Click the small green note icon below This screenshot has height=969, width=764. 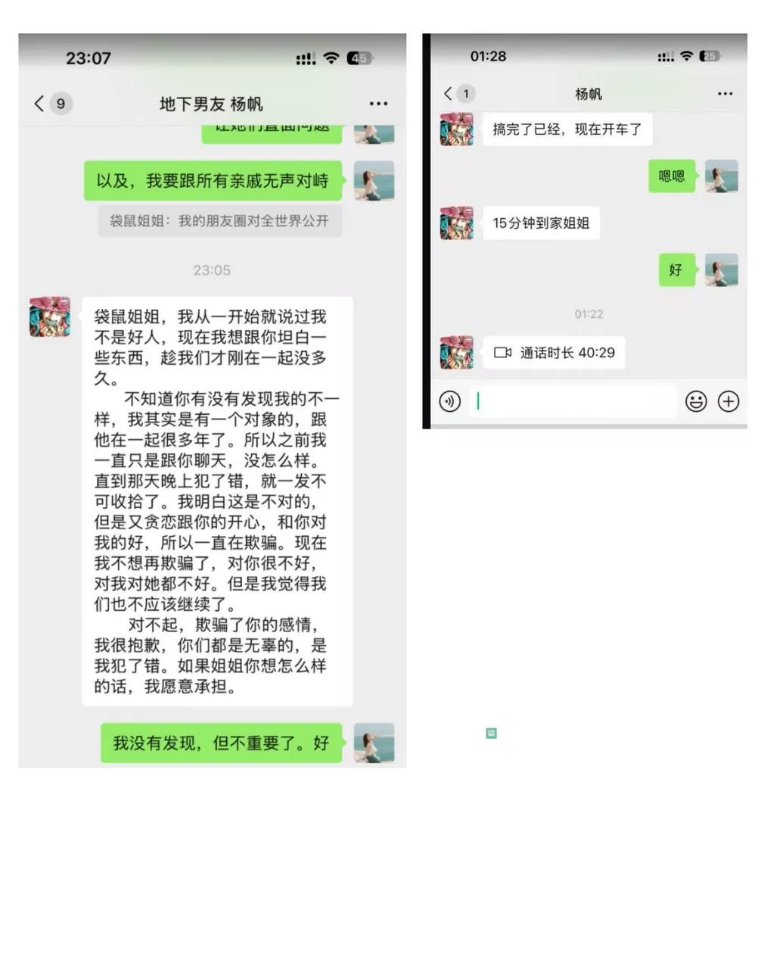tap(491, 733)
